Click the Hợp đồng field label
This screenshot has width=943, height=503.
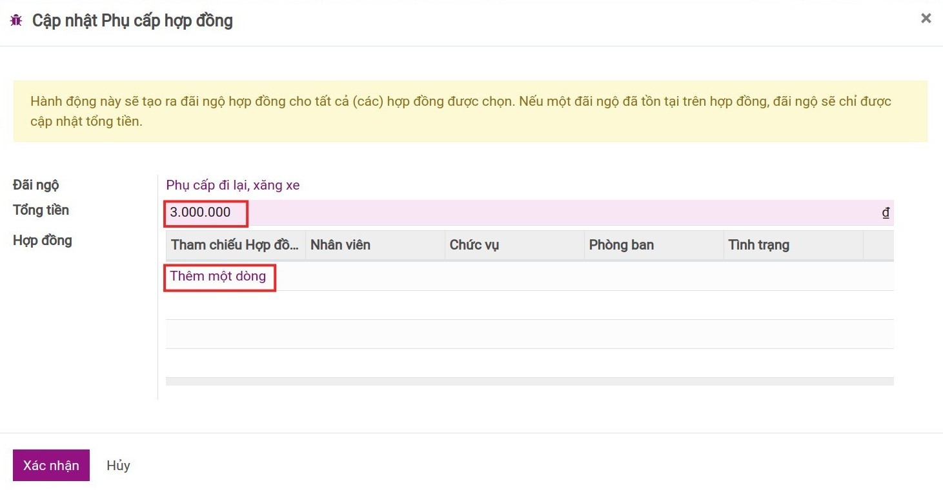click(43, 241)
